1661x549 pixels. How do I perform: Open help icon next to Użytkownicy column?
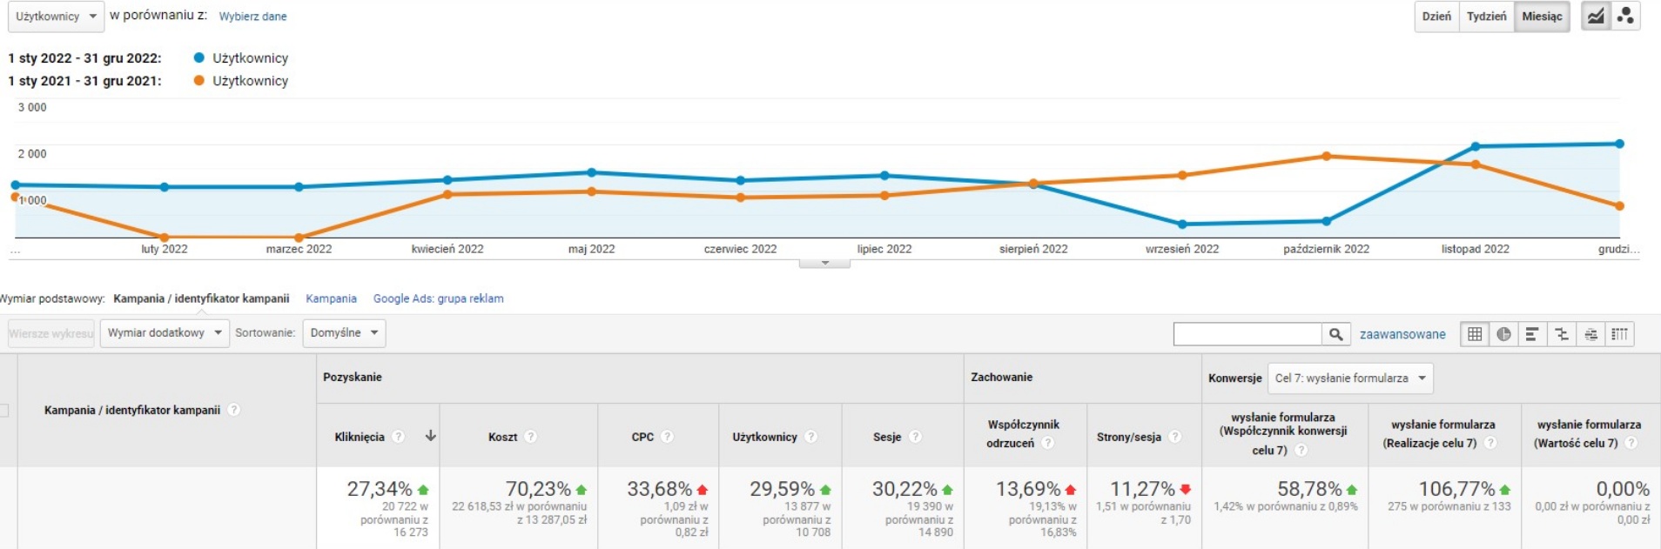pos(810,437)
